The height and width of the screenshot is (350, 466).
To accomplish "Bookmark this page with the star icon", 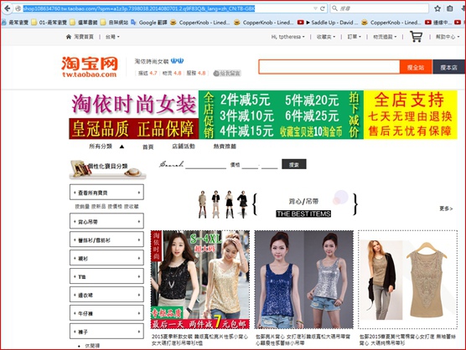I will (438, 8).
